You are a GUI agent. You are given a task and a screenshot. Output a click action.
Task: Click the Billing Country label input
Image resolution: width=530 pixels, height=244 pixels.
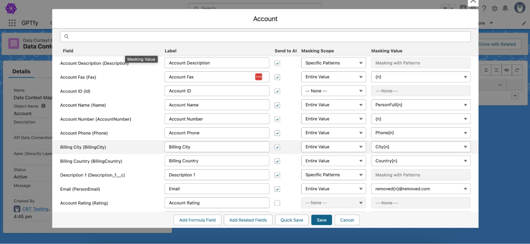click(217, 161)
